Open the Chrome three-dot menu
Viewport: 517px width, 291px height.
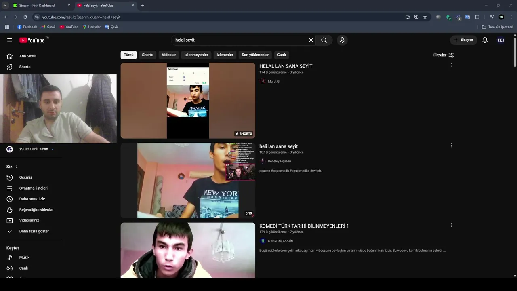[511, 17]
